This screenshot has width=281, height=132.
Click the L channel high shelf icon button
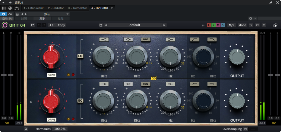click(x=104, y=39)
